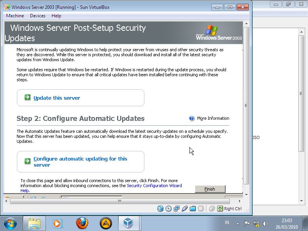
Task: Click the ISO text in background window
Action: (x=256, y=137)
